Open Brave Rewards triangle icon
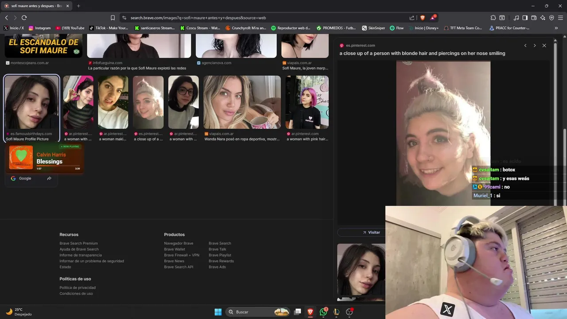Viewport: 567px width, 319px height. tap(433, 18)
